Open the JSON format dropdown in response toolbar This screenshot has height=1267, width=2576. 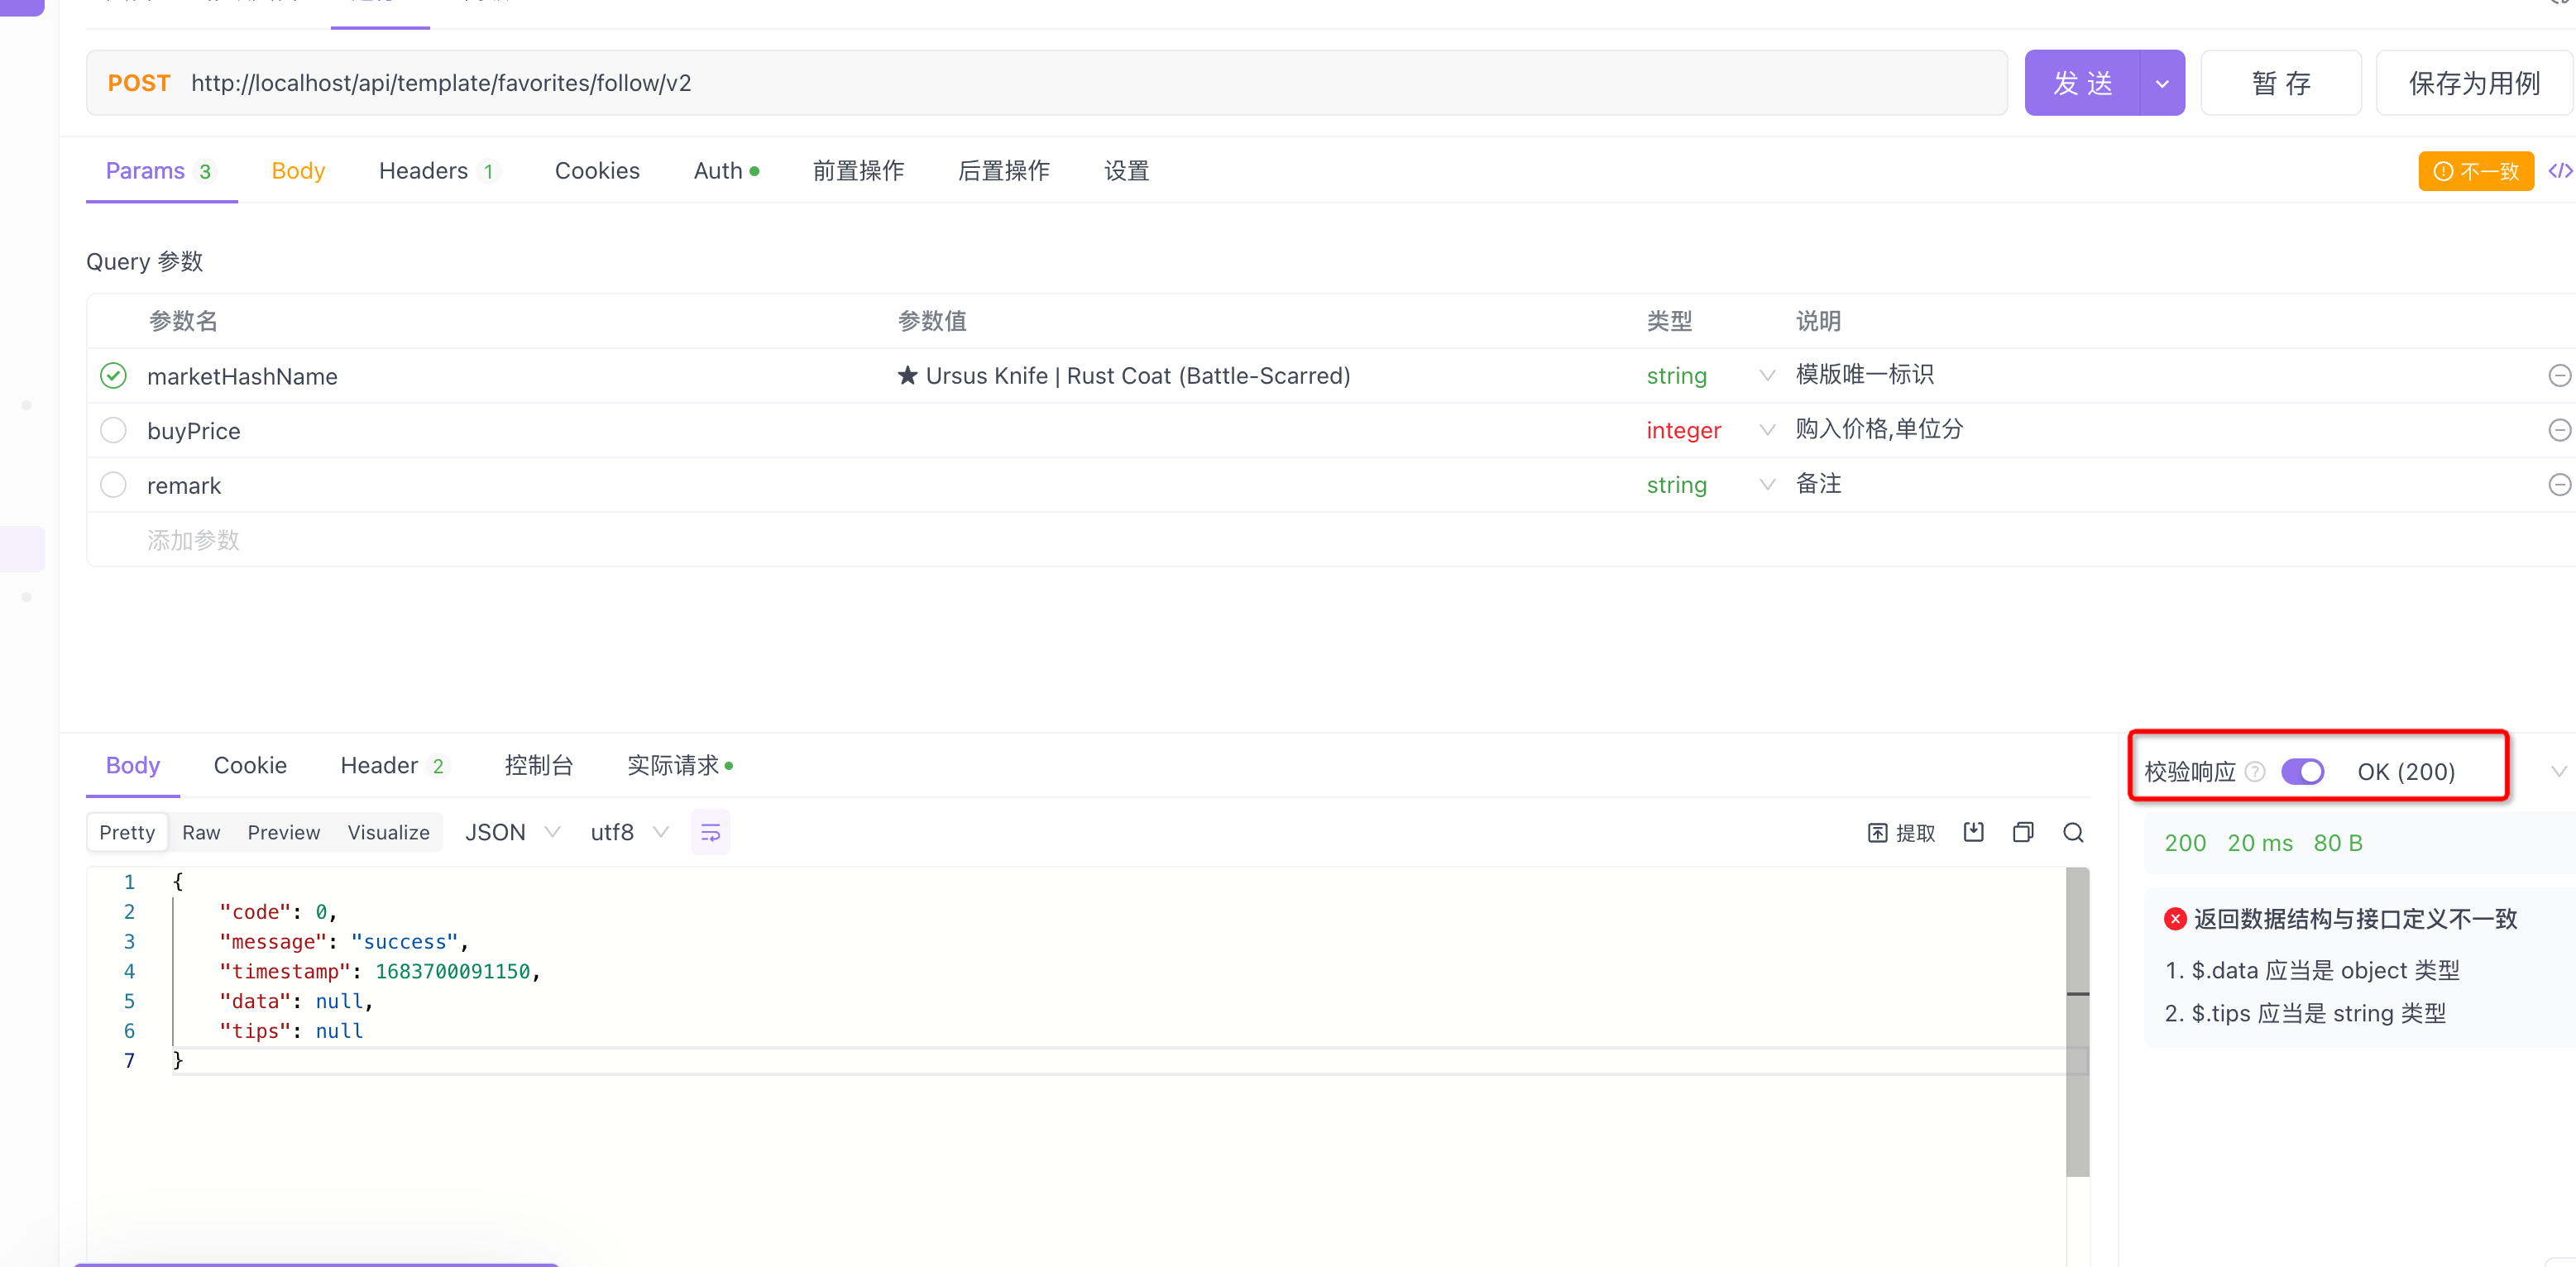point(512,831)
